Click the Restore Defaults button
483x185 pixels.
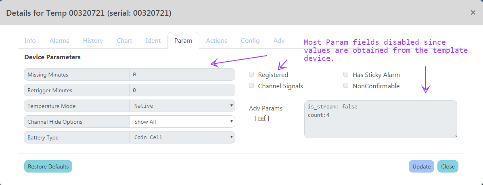coord(48,166)
